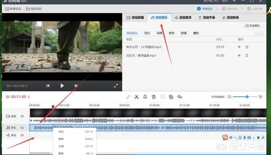Open 我的项目 my projects folder
Screen dimensions: 271x155
pyautogui.click(x=34, y=9)
